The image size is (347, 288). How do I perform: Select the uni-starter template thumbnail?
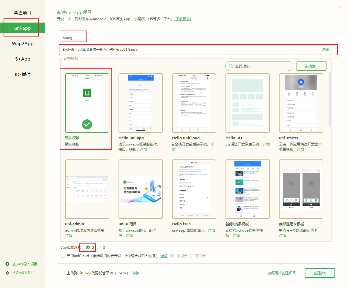coord(301,103)
